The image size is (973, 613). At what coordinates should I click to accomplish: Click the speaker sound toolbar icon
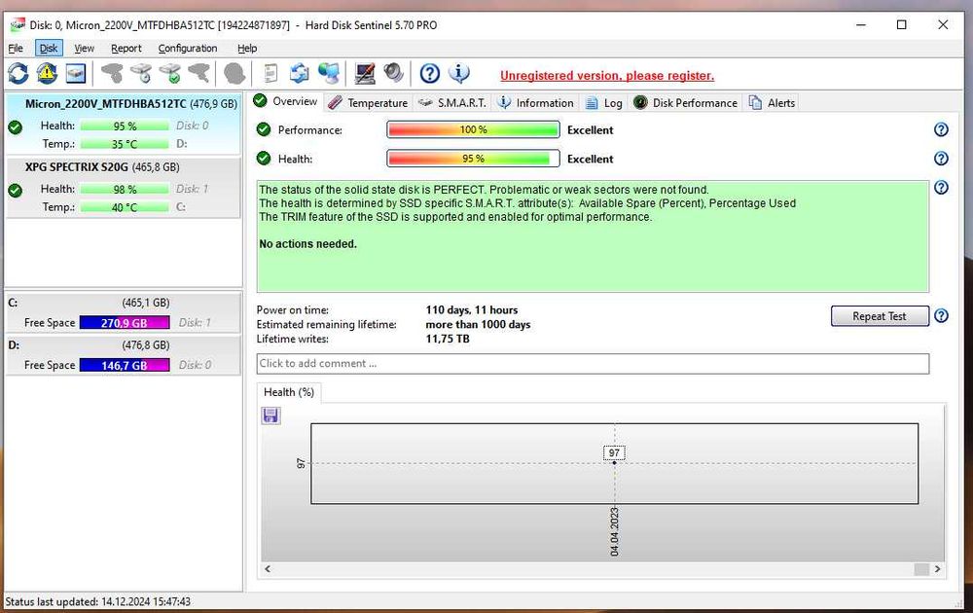(x=393, y=74)
